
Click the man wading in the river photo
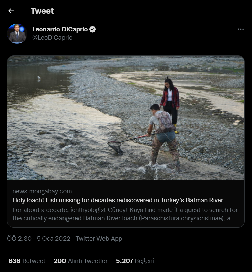163,134
